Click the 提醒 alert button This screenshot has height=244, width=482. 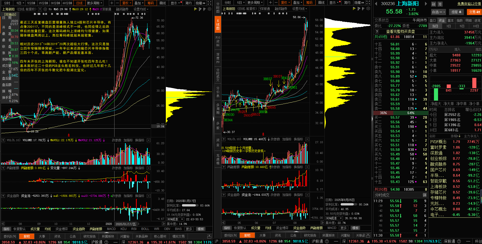pyautogui.click(x=456, y=12)
